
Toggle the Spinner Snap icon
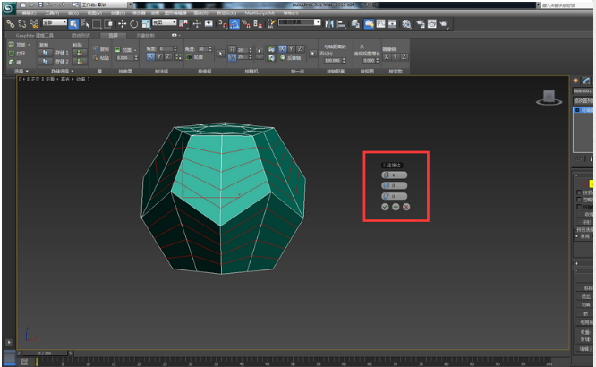[258, 24]
